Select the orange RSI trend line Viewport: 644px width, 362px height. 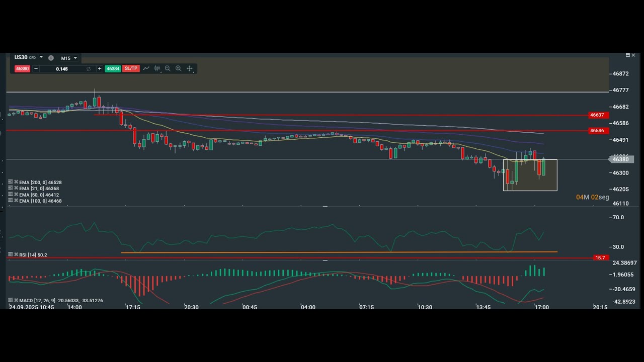pos(339,252)
